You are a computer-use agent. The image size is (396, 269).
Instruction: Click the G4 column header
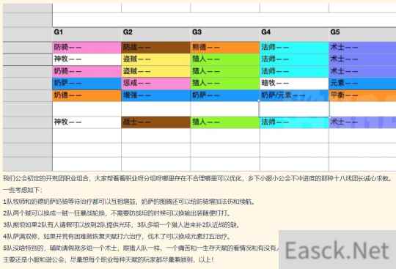tap(294, 34)
